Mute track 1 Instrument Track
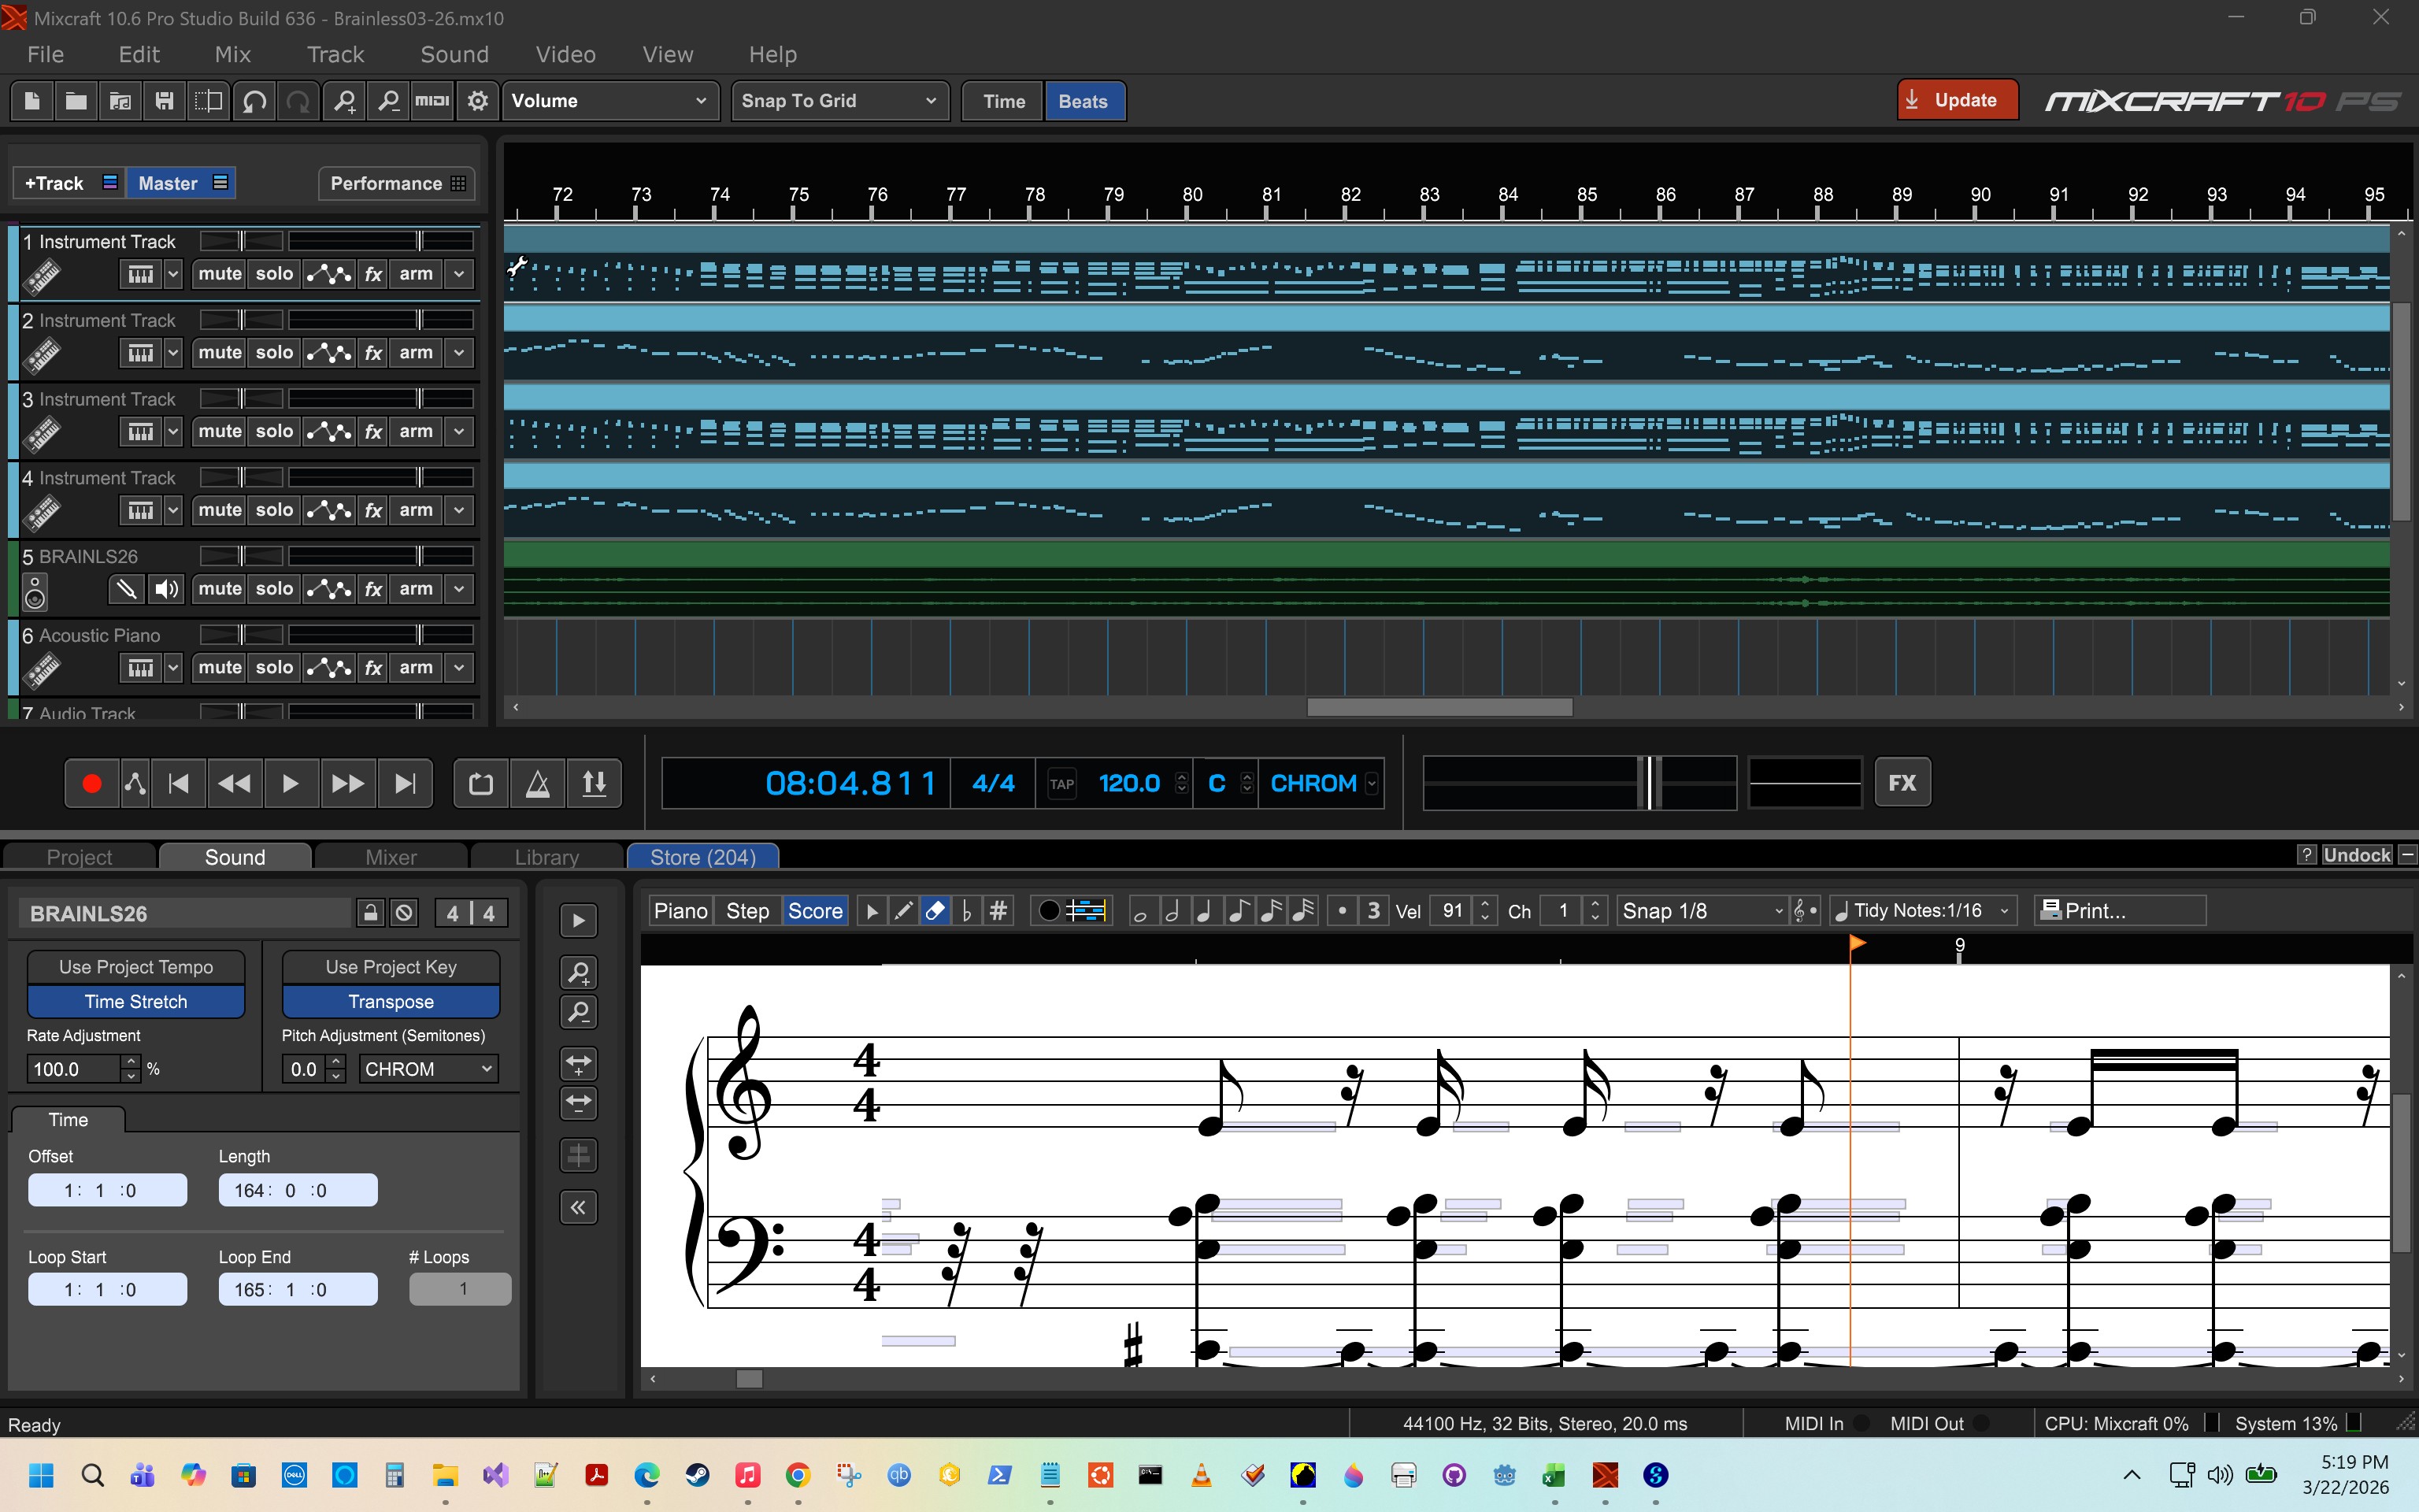 pyautogui.click(x=219, y=274)
